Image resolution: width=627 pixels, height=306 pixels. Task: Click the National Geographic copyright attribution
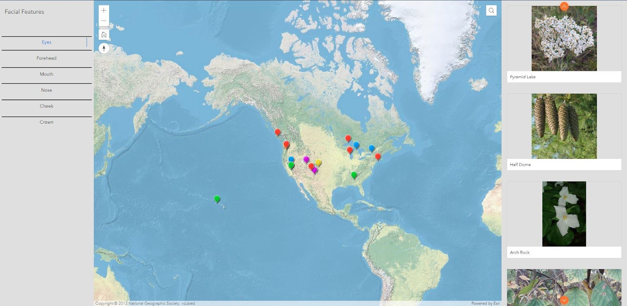tap(145, 303)
